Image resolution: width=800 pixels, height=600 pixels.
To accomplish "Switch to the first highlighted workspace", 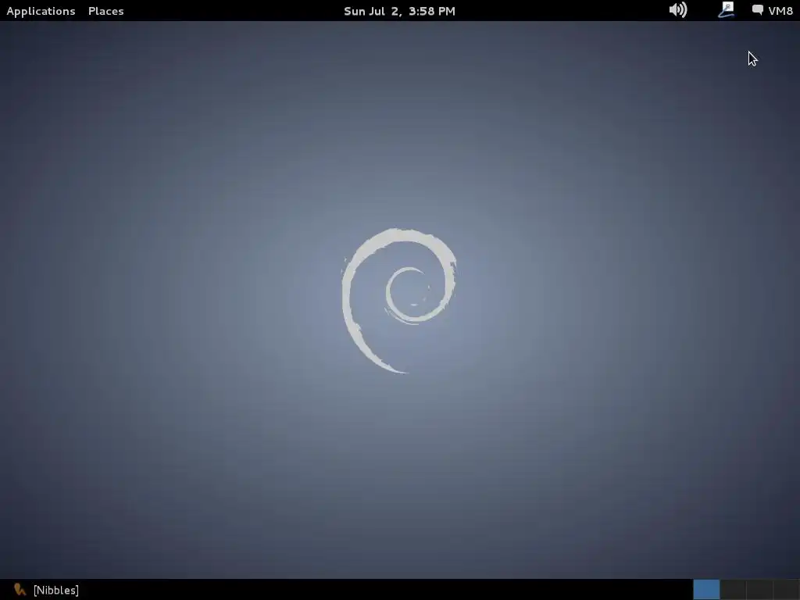I will [x=706, y=590].
